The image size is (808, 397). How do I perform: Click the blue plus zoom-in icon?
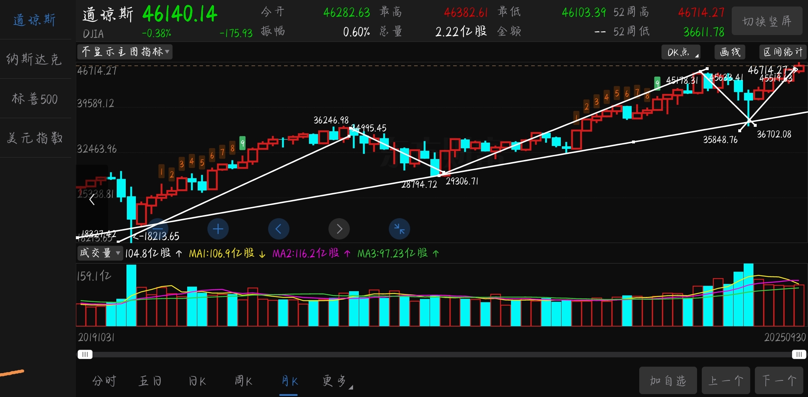218,229
